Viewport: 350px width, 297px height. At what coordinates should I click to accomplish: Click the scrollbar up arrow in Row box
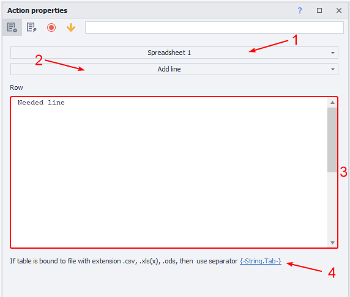point(332,102)
